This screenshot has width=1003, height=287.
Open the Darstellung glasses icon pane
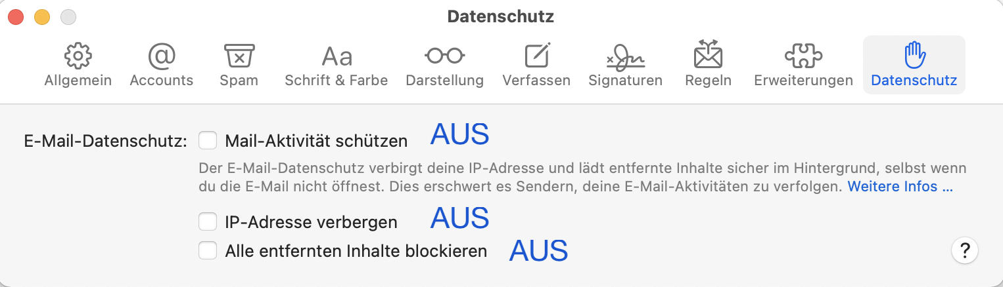444,57
